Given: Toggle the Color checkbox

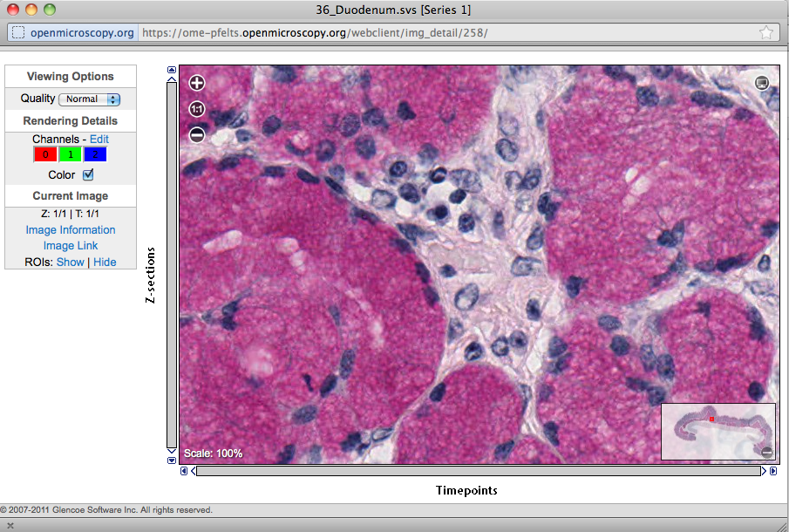Looking at the screenshot, I should coord(88,174).
